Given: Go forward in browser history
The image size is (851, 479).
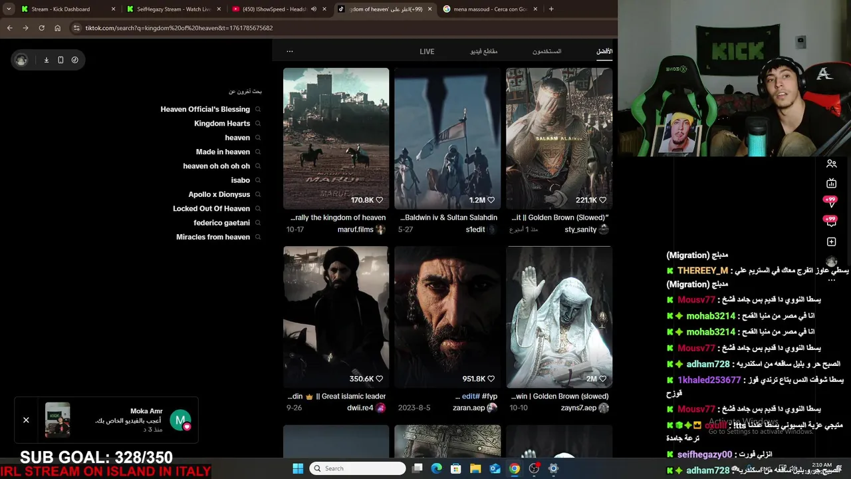Looking at the screenshot, I should click(x=25, y=28).
